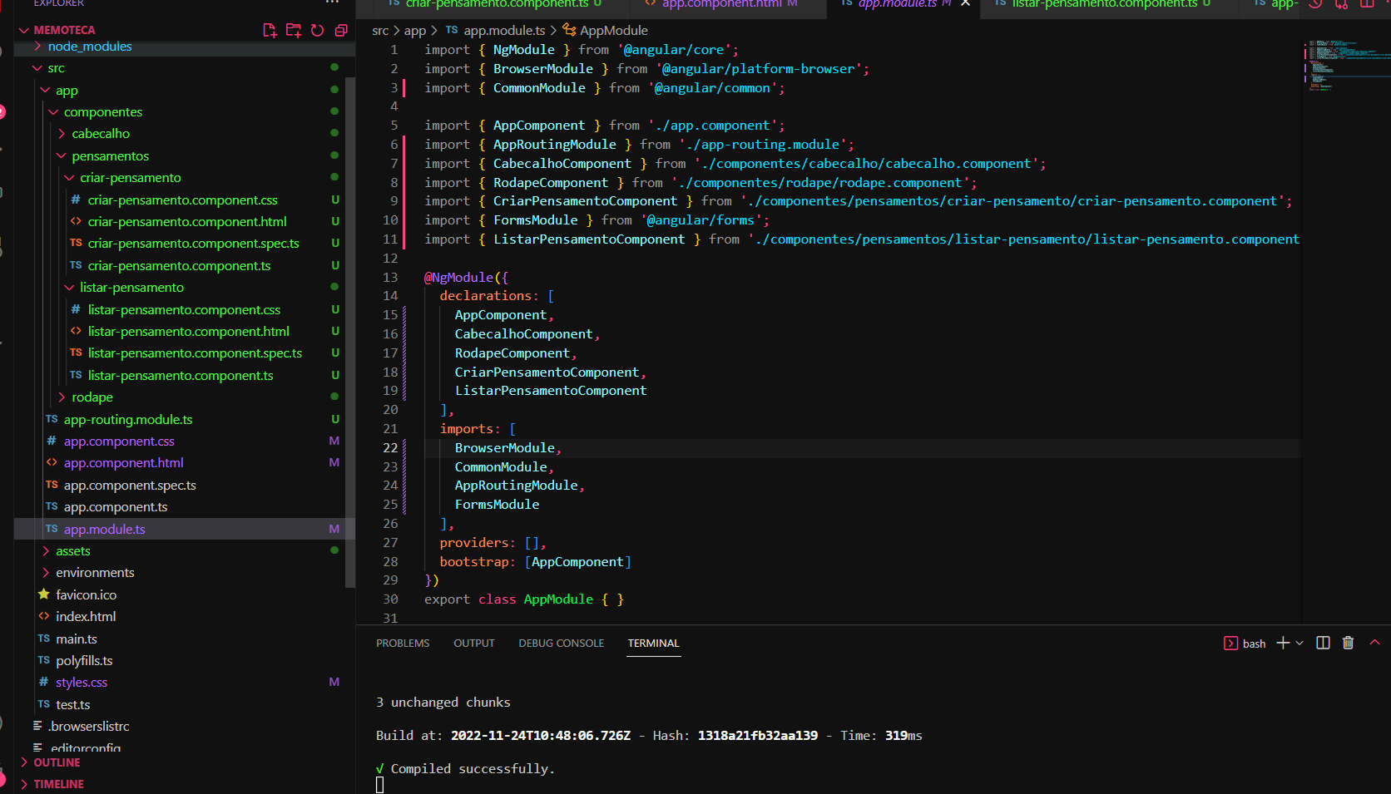Viewport: 1391px width, 794px height.
Task: Open styles.css file
Action: [x=82, y=682]
